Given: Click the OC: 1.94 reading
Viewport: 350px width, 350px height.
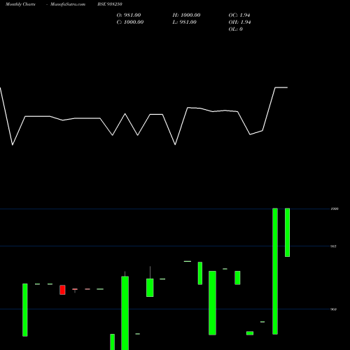Looking at the screenshot, I should coord(239,15).
